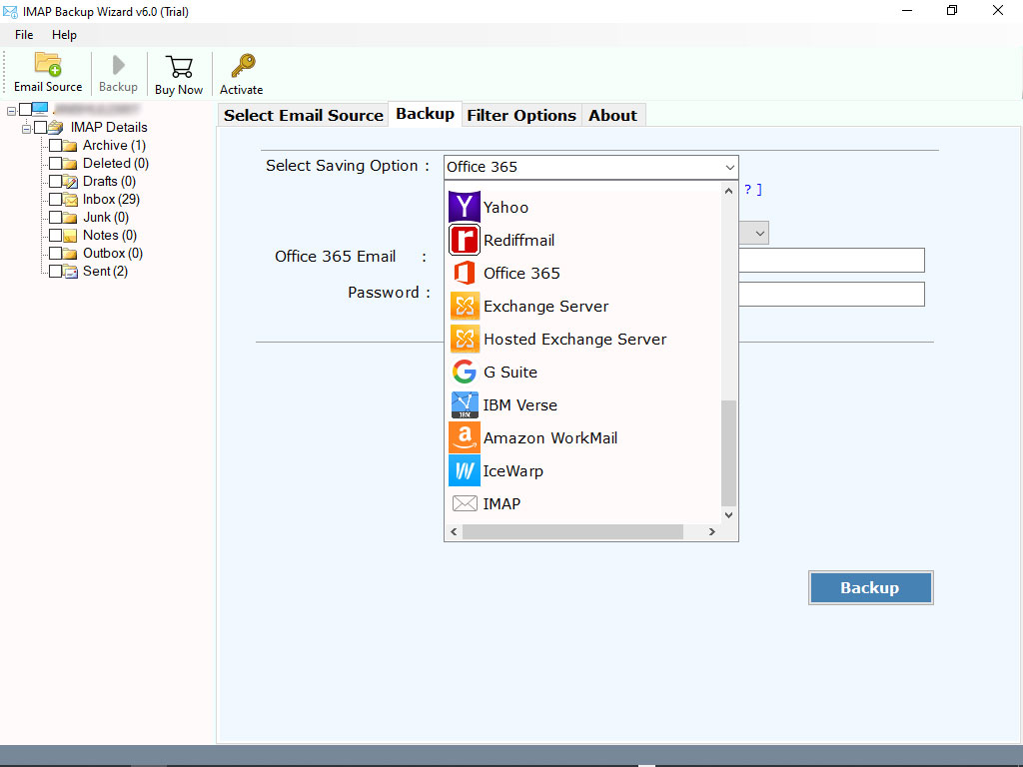Click the dropdown list scroll down arrow

728,515
